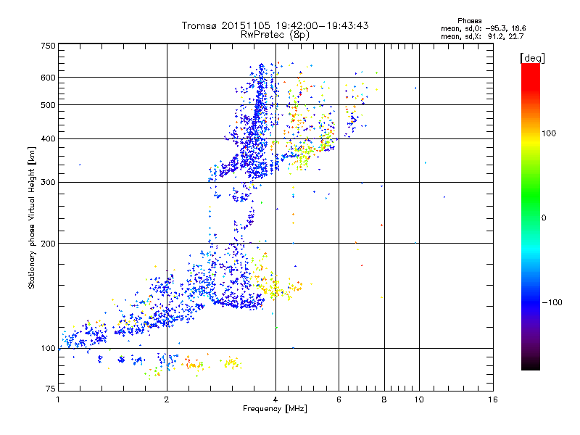Click the "6" frequency axis tick label
The height and width of the screenshot is (435, 580).
coord(339,399)
